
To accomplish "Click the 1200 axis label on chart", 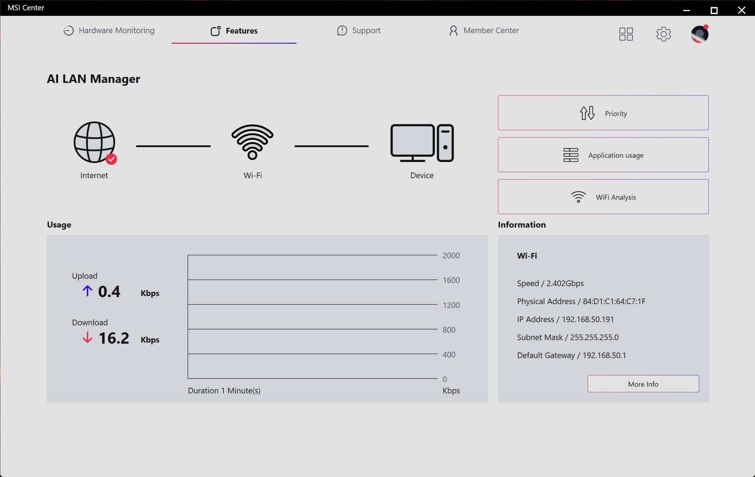I will [x=451, y=305].
